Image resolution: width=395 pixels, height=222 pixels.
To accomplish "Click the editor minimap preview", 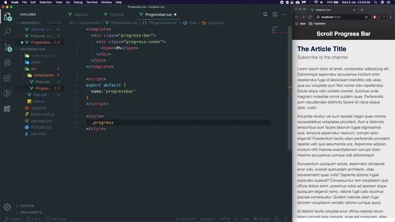I will (x=279, y=30).
